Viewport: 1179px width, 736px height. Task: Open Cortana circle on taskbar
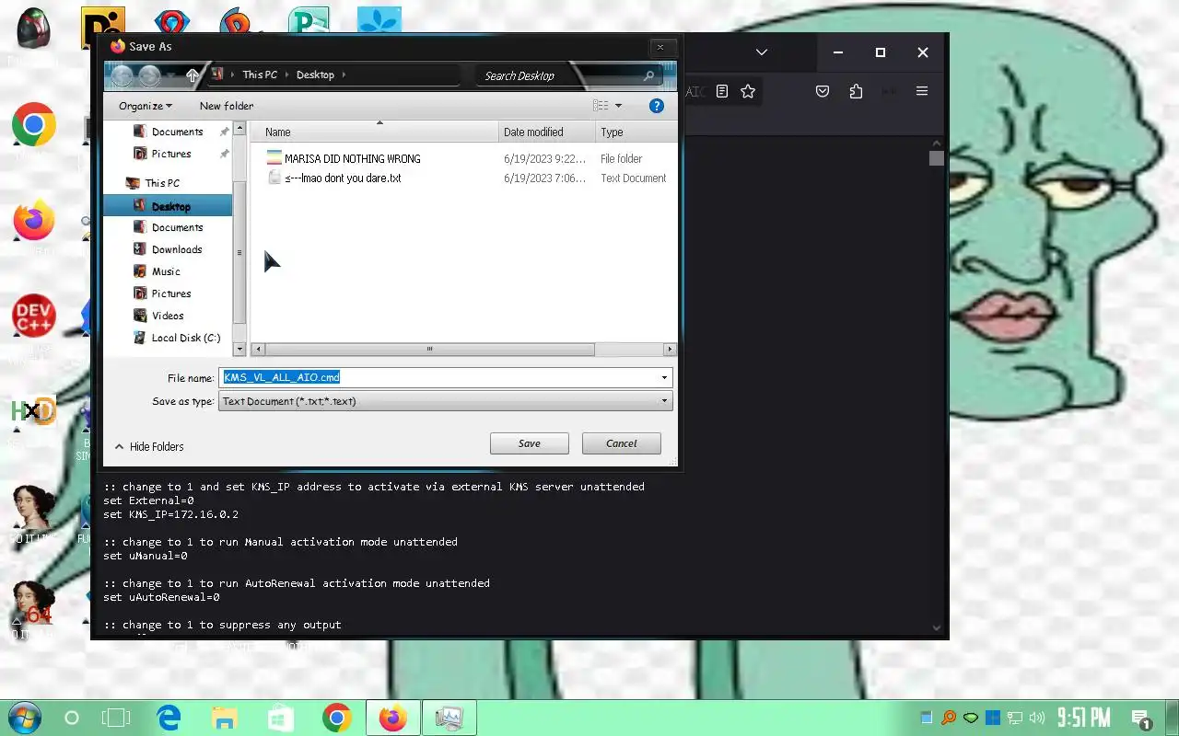(71, 718)
